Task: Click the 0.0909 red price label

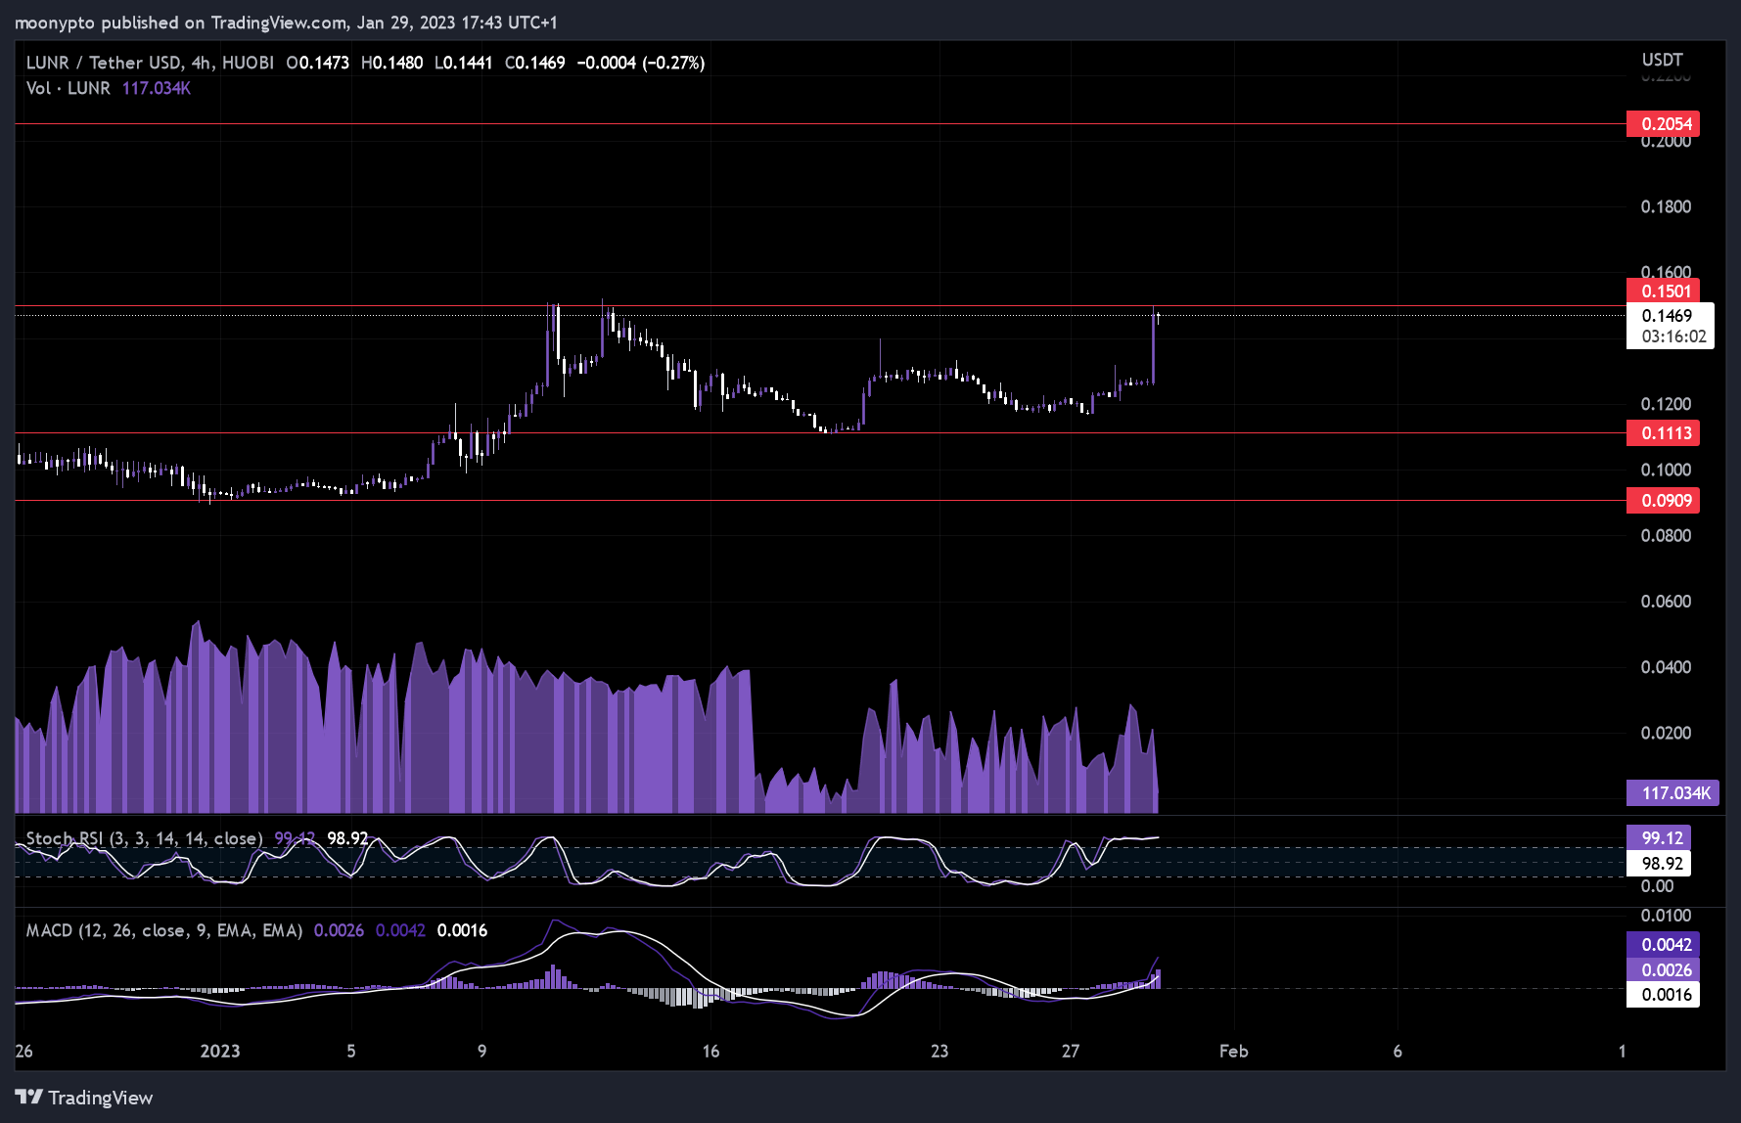Action: (x=1663, y=501)
